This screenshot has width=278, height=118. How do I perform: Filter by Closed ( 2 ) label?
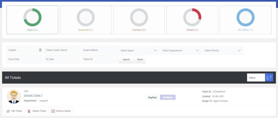coord(192,30)
